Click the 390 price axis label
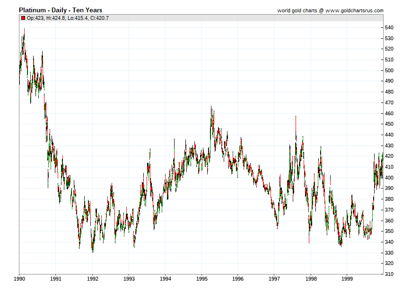 coord(389,188)
